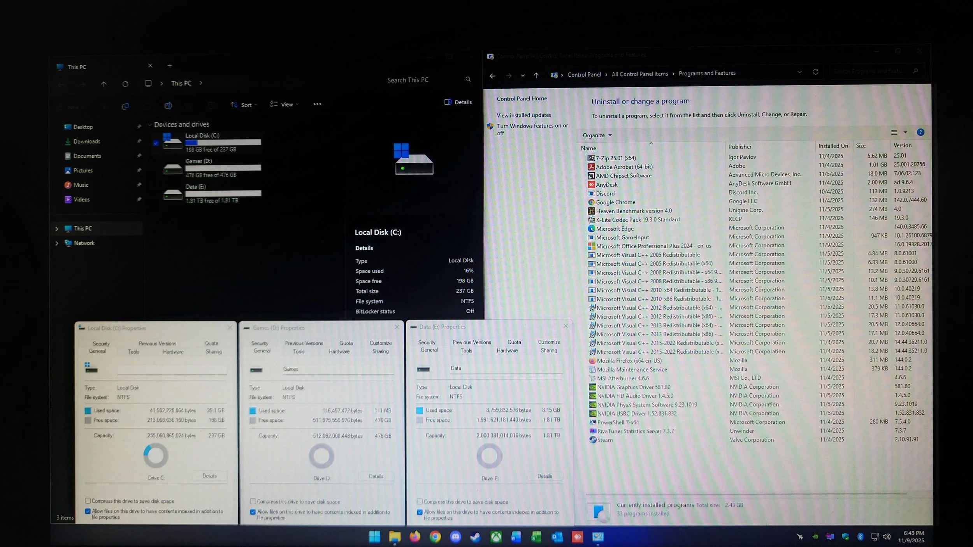The height and width of the screenshot is (547, 973).
Task: Click the help question mark icon
Action: (920, 132)
